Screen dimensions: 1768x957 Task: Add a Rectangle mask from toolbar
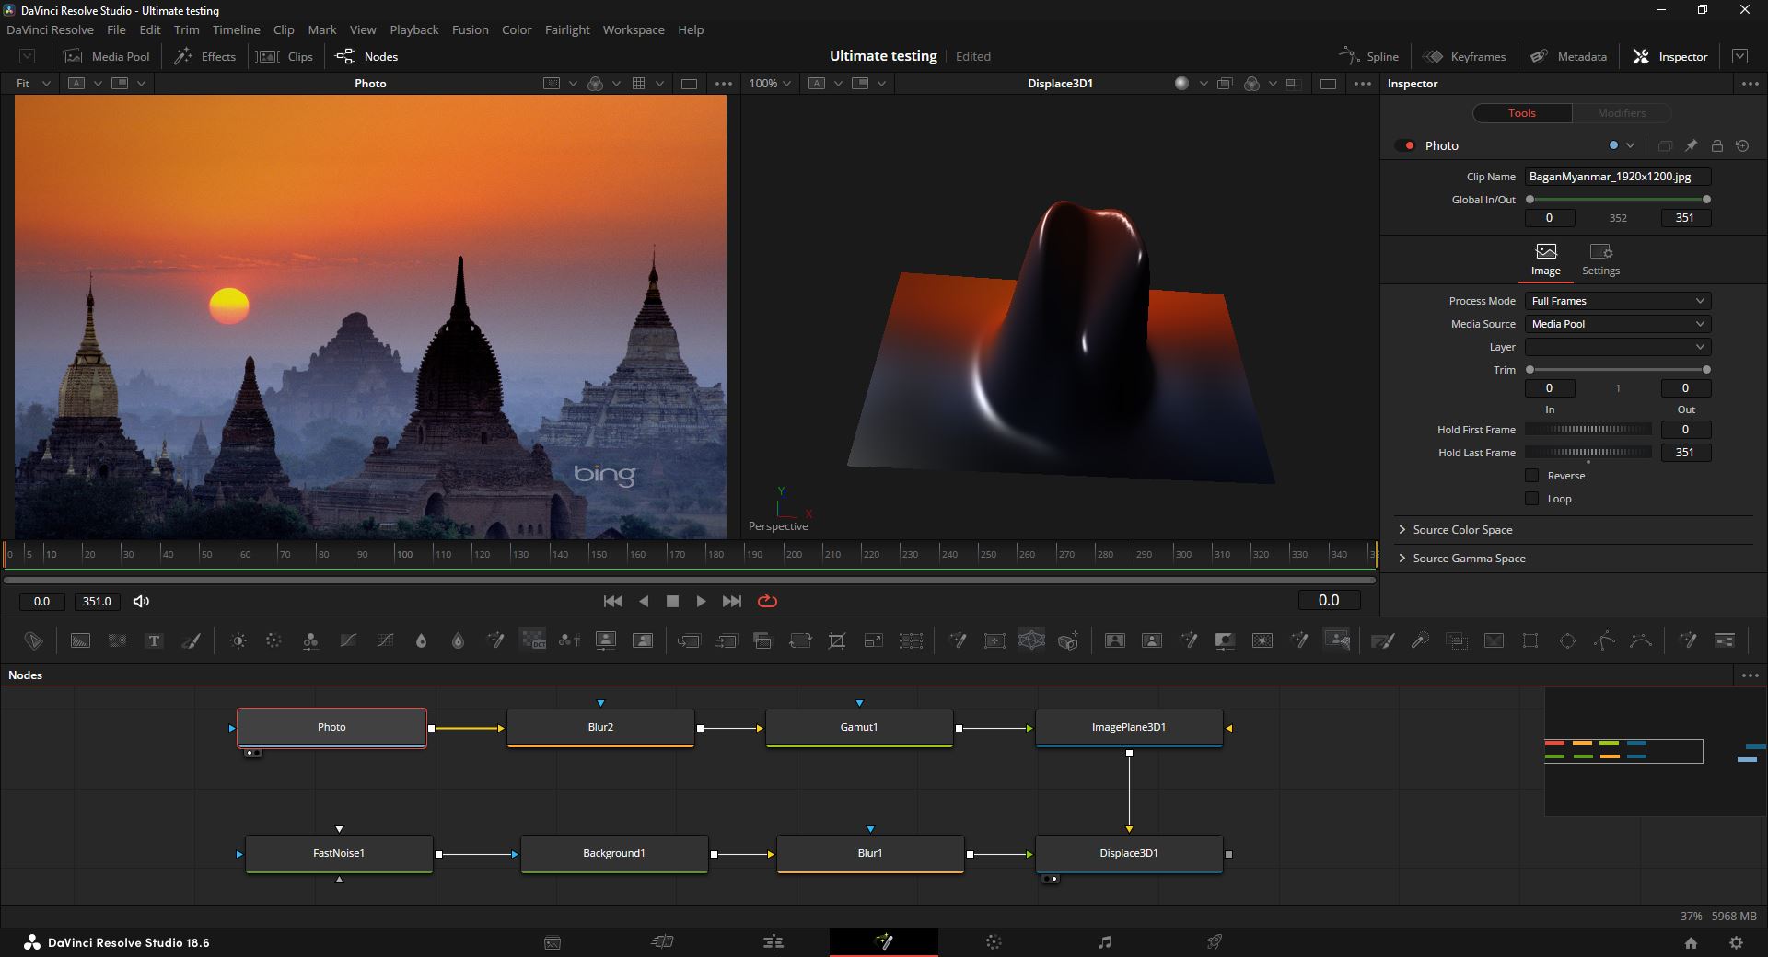(1530, 640)
